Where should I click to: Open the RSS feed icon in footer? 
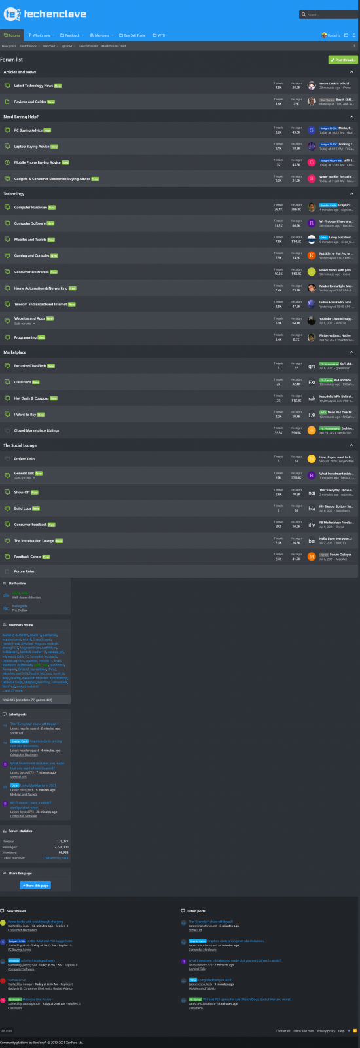click(355, 1031)
